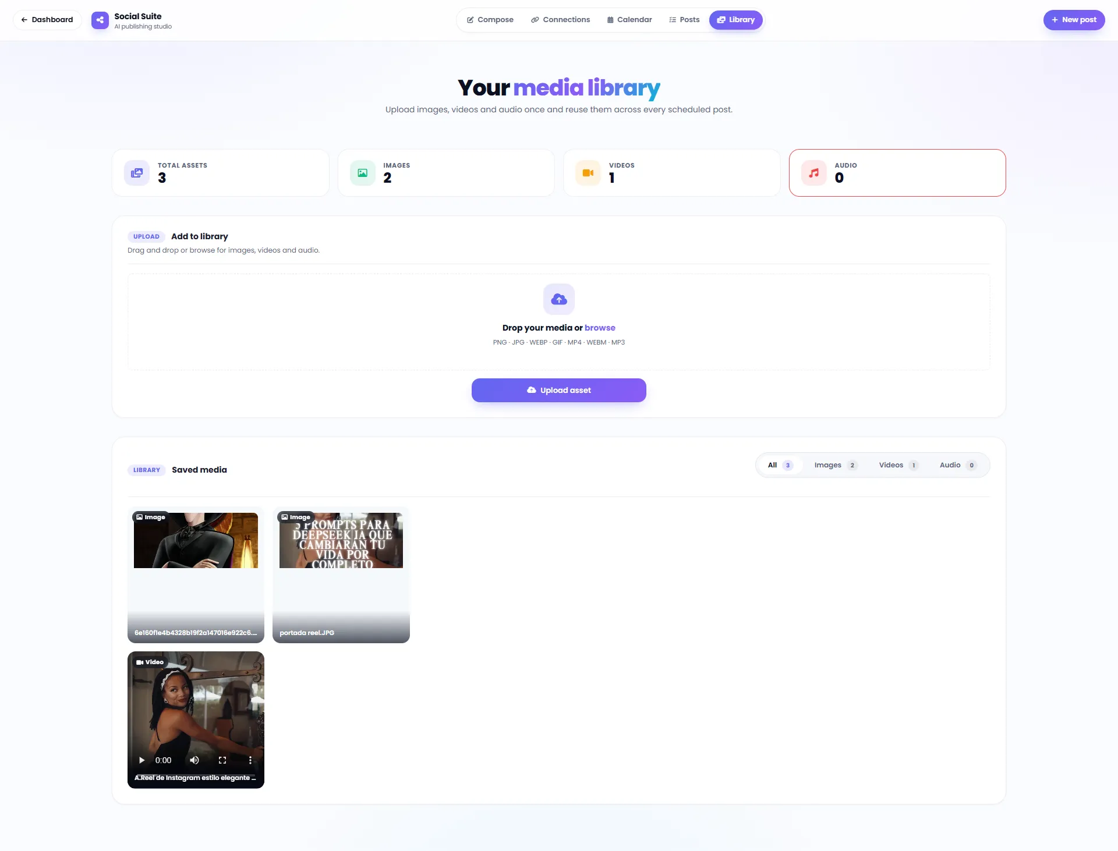This screenshot has width=1118, height=851.
Task: Switch to the Calendar tab
Action: pyautogui.click(x=629, y=20)
